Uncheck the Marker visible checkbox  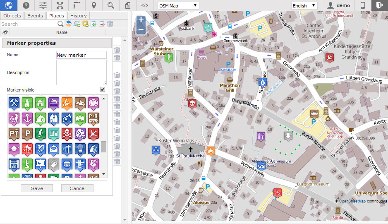pyautogui.click(x=103, y=89)
